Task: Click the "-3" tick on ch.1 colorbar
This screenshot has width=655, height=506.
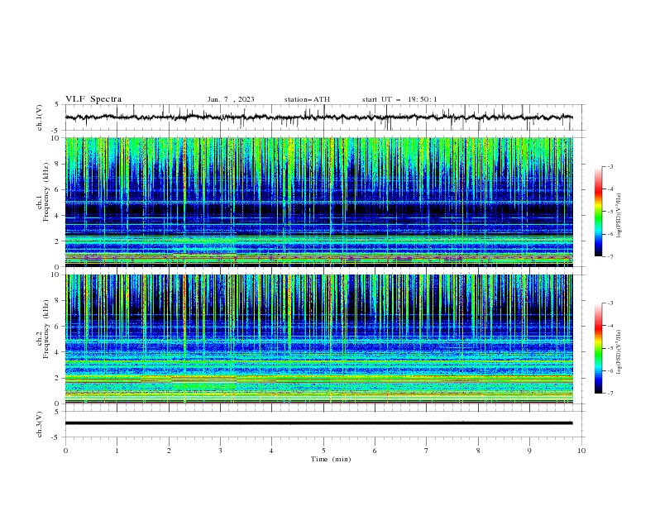Action: coord(610,166)
